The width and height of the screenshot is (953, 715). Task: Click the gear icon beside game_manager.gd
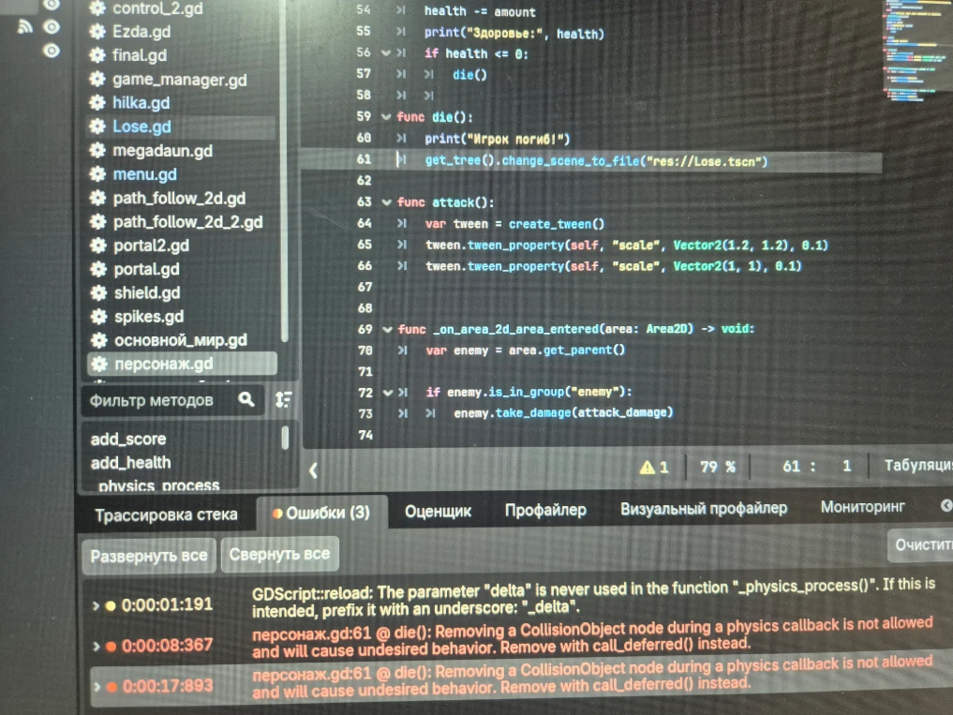click(97, 79)
